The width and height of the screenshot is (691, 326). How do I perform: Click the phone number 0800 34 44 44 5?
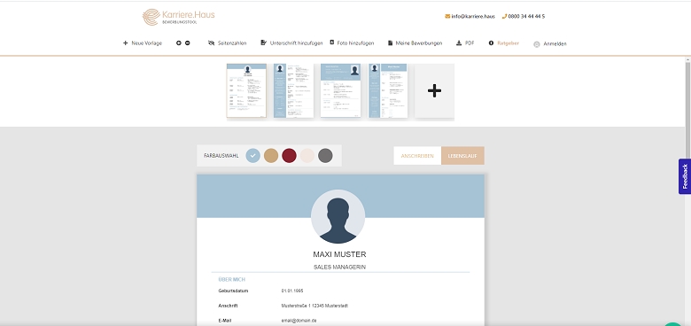click(526, 16)
